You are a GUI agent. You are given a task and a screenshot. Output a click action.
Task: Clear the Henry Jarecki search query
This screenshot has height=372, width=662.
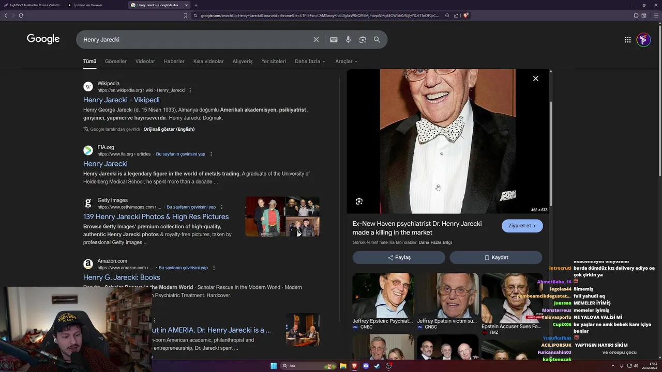(316, 40)
